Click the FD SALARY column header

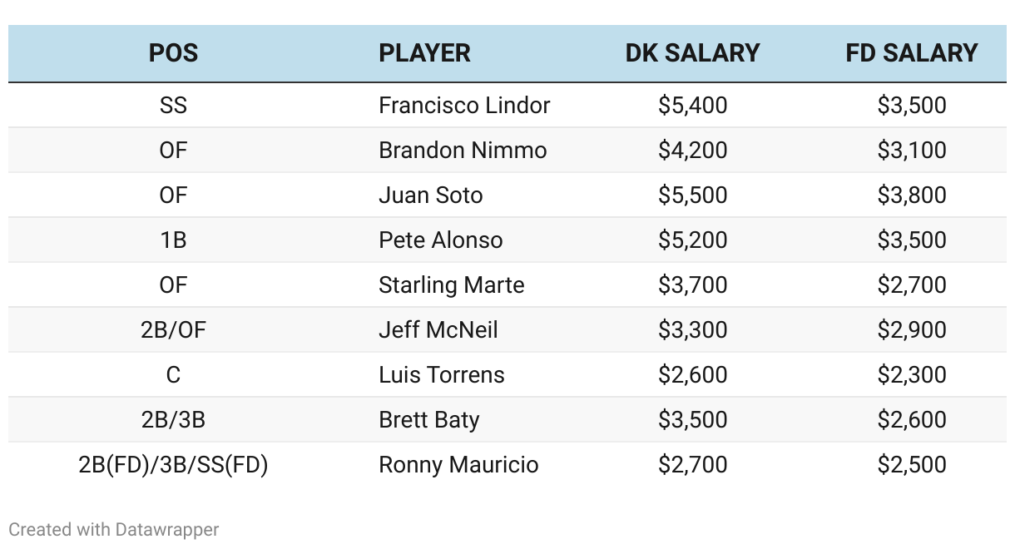coord(911,53)
